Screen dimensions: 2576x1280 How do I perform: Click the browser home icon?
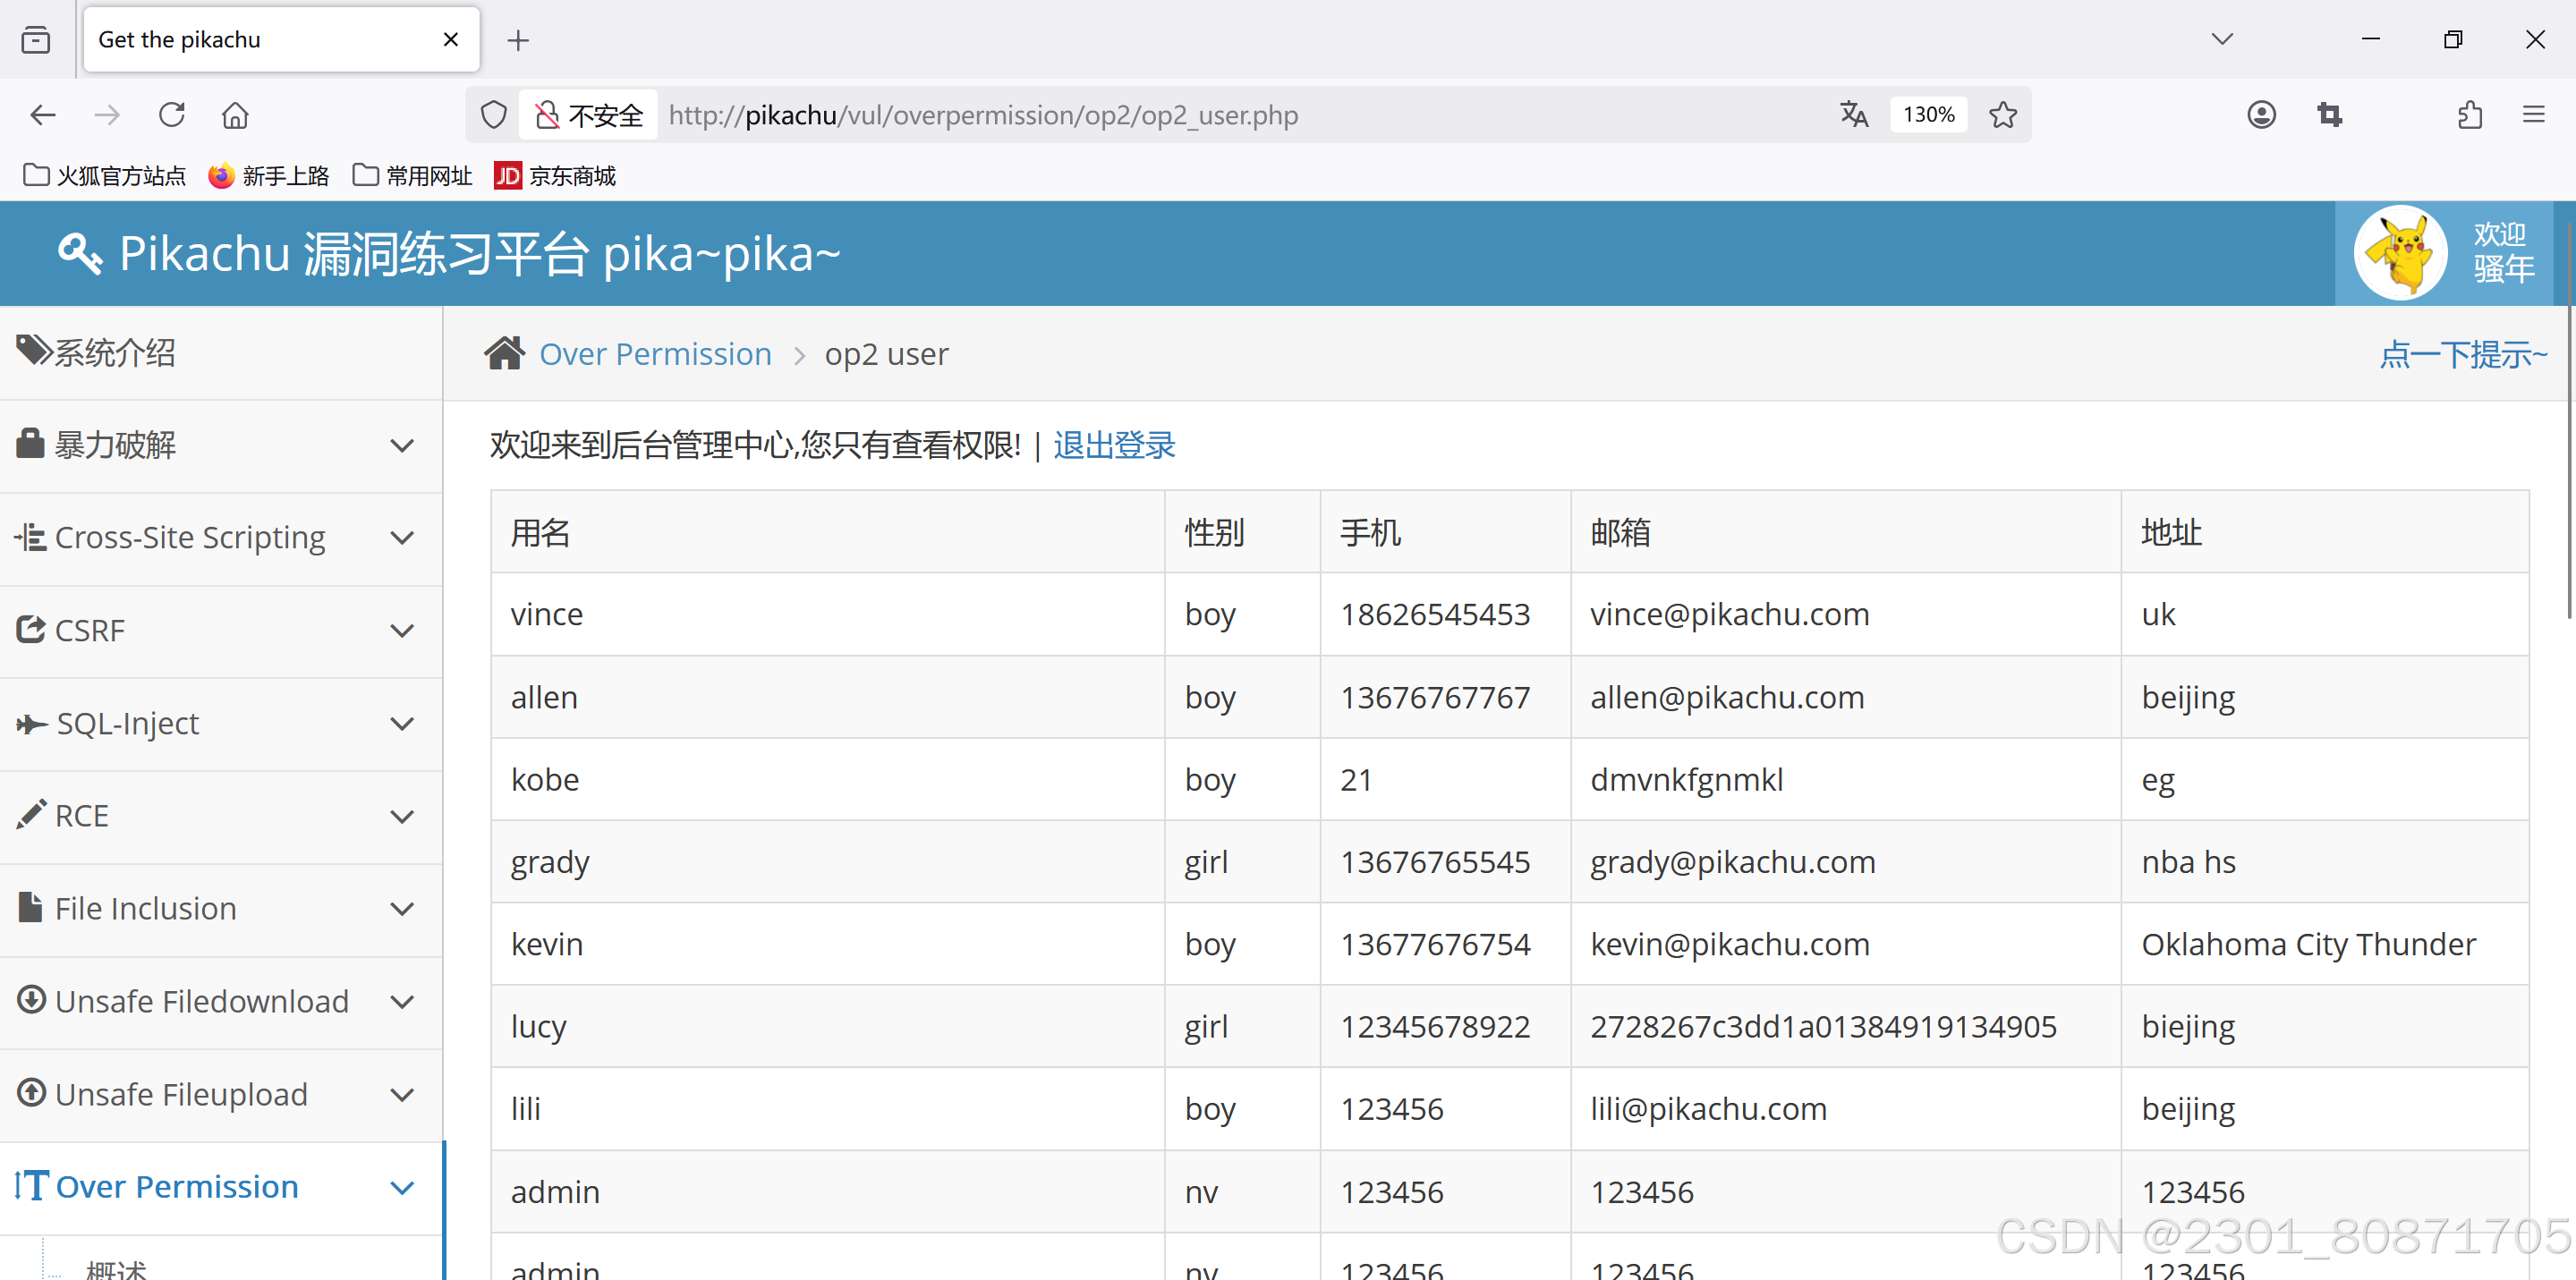235,115
